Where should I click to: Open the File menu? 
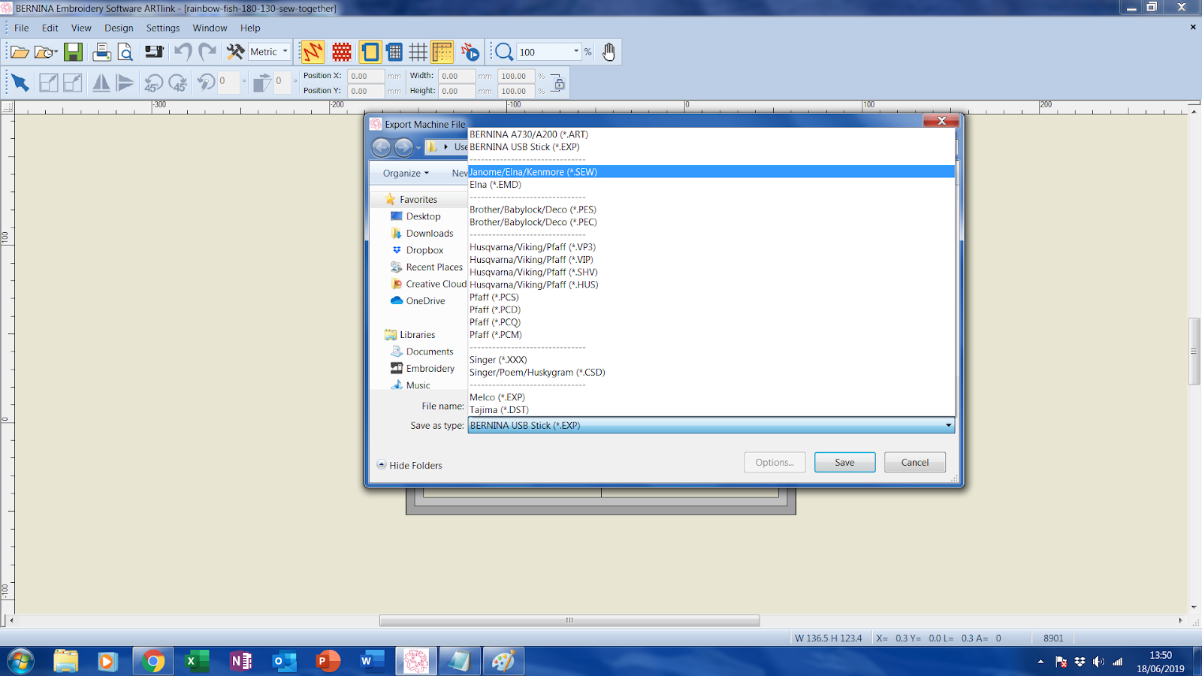pyautogui.click(x=22, y=28)
